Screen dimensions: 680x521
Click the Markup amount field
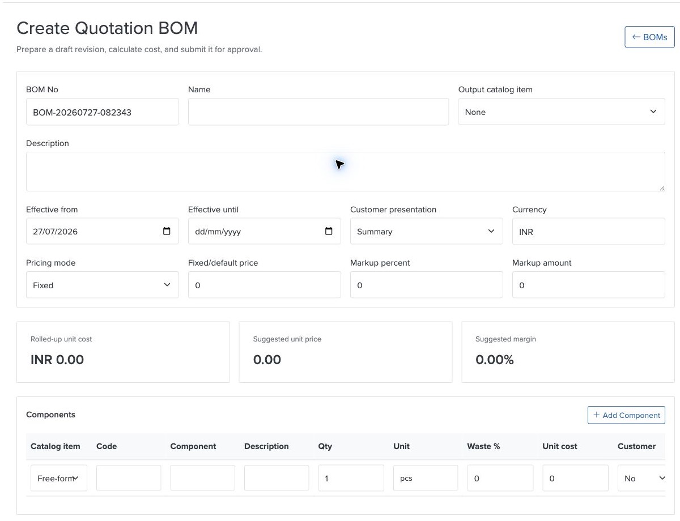(x=589, y=285)
